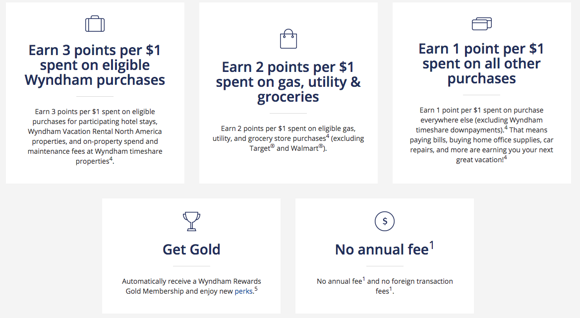Viewport: 580px width, 318px height.
Task: Click footnote 4 after "timeshare properties"
Action: [x=111, y=159]
